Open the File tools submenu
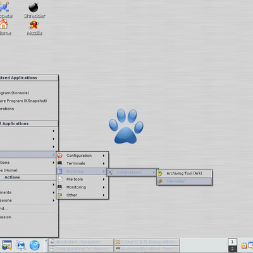Screen dimensions: 253x253 [82, 179]
